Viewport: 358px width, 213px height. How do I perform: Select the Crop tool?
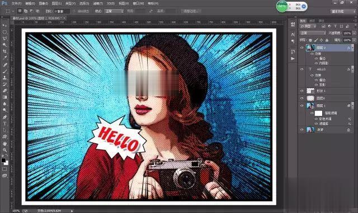[4, 51]
